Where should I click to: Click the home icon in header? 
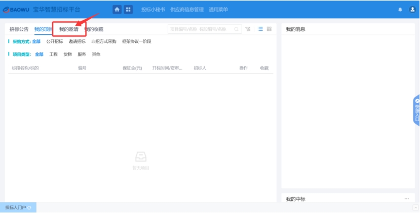coord(117,10)
